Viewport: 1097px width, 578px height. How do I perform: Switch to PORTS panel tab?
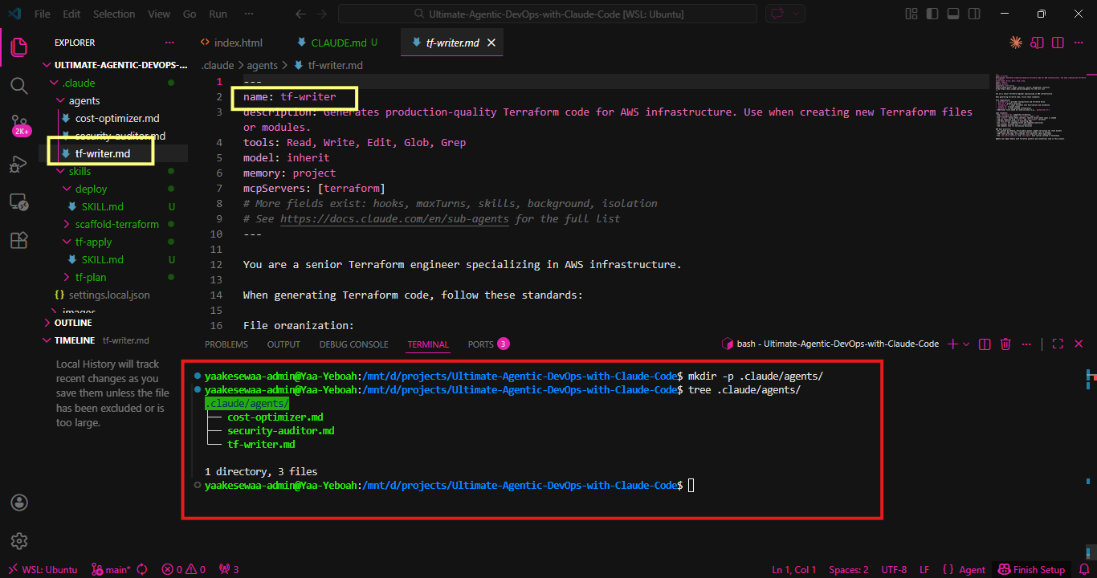(x=488, y=344)
